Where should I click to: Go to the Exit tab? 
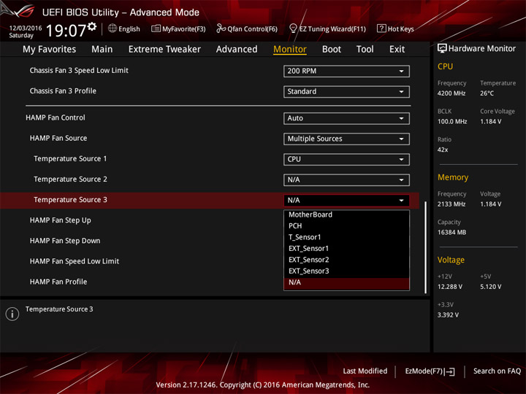(397, 50)
